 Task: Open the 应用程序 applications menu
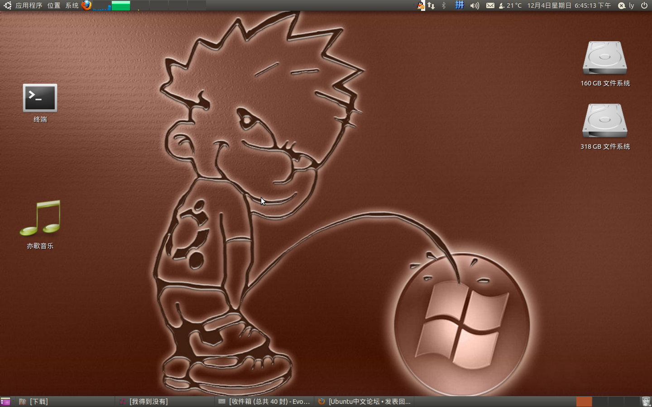point(29,5)
